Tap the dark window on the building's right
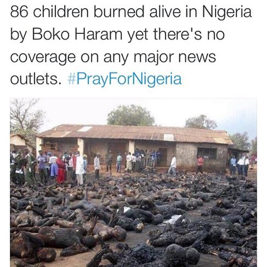 point(207,153)
